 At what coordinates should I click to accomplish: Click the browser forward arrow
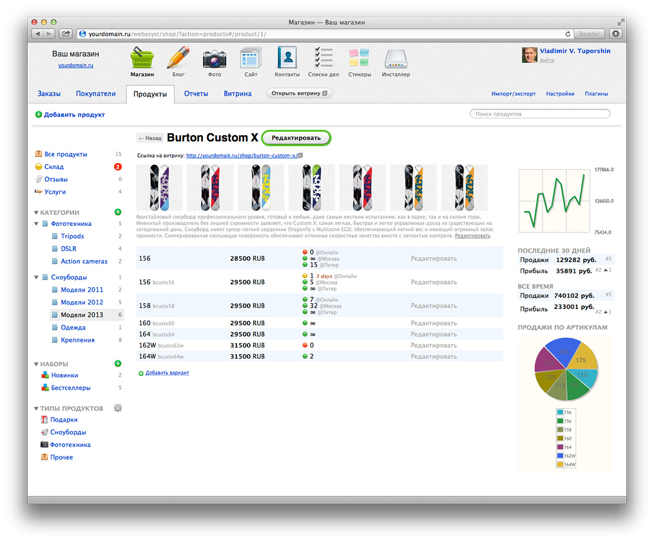pyautogui.click(x=49, y=33)
